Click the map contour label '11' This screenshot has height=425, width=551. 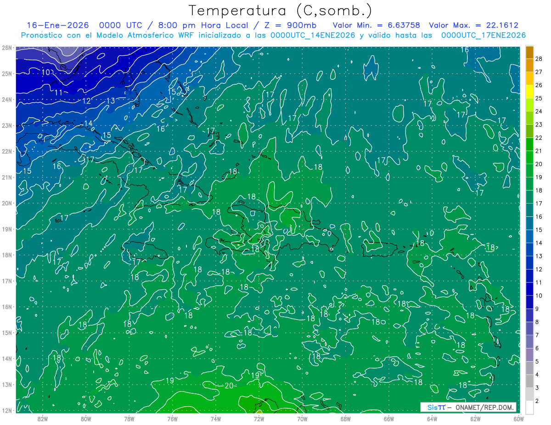point(58,93)
